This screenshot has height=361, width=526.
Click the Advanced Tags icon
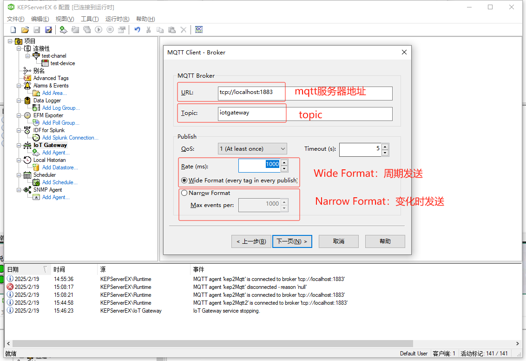click(x=27, y=78)
